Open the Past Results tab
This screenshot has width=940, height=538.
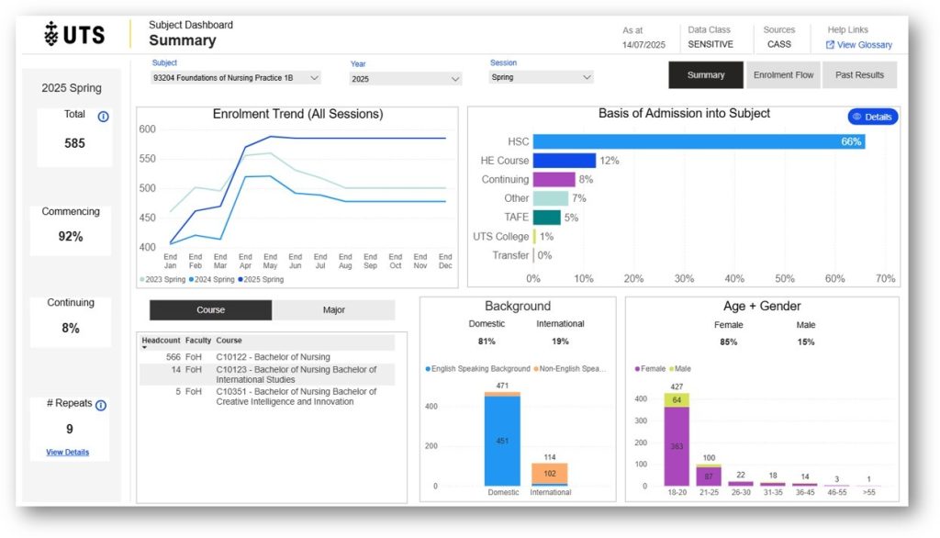point(858,75)
